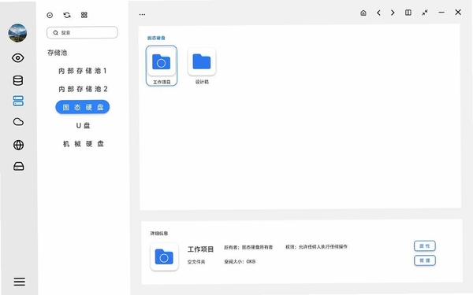Click the 固态硬盘 breadcrumb label in main panel
The width and height of the screenshot is (473, 295).
(x=156, y=38)
